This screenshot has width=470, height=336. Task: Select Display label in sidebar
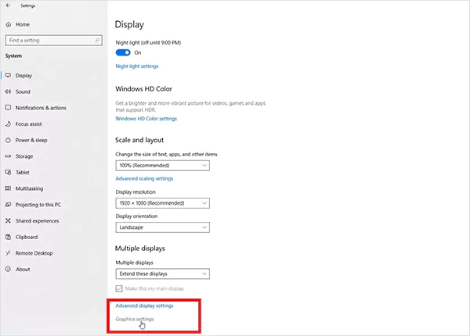[x=23, y=75]
